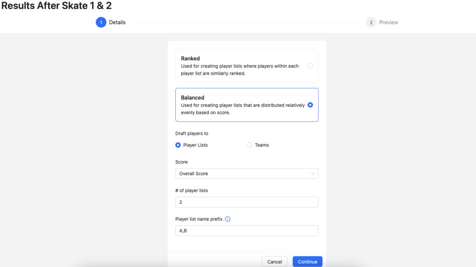The width and height of the screenshot is (476, 267).
Task: Go to the Details step
Action: (x=117, y=22)
